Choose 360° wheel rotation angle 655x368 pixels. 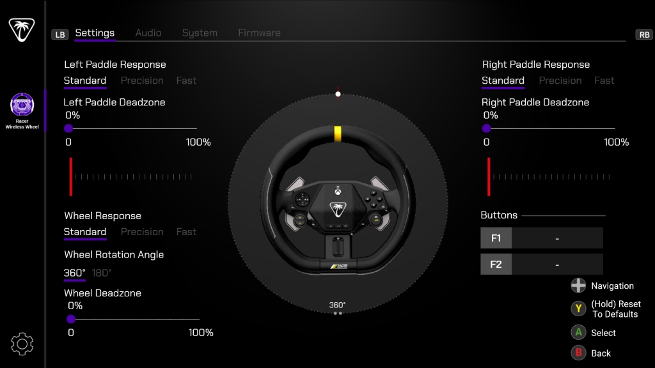pos(74,273)
